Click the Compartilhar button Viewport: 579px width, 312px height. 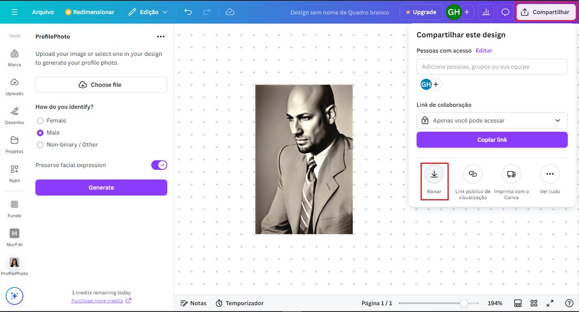545,12
